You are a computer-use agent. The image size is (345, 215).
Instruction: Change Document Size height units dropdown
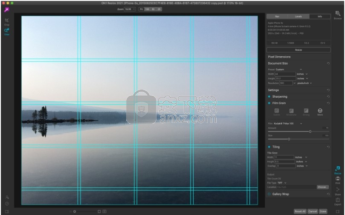302,78
